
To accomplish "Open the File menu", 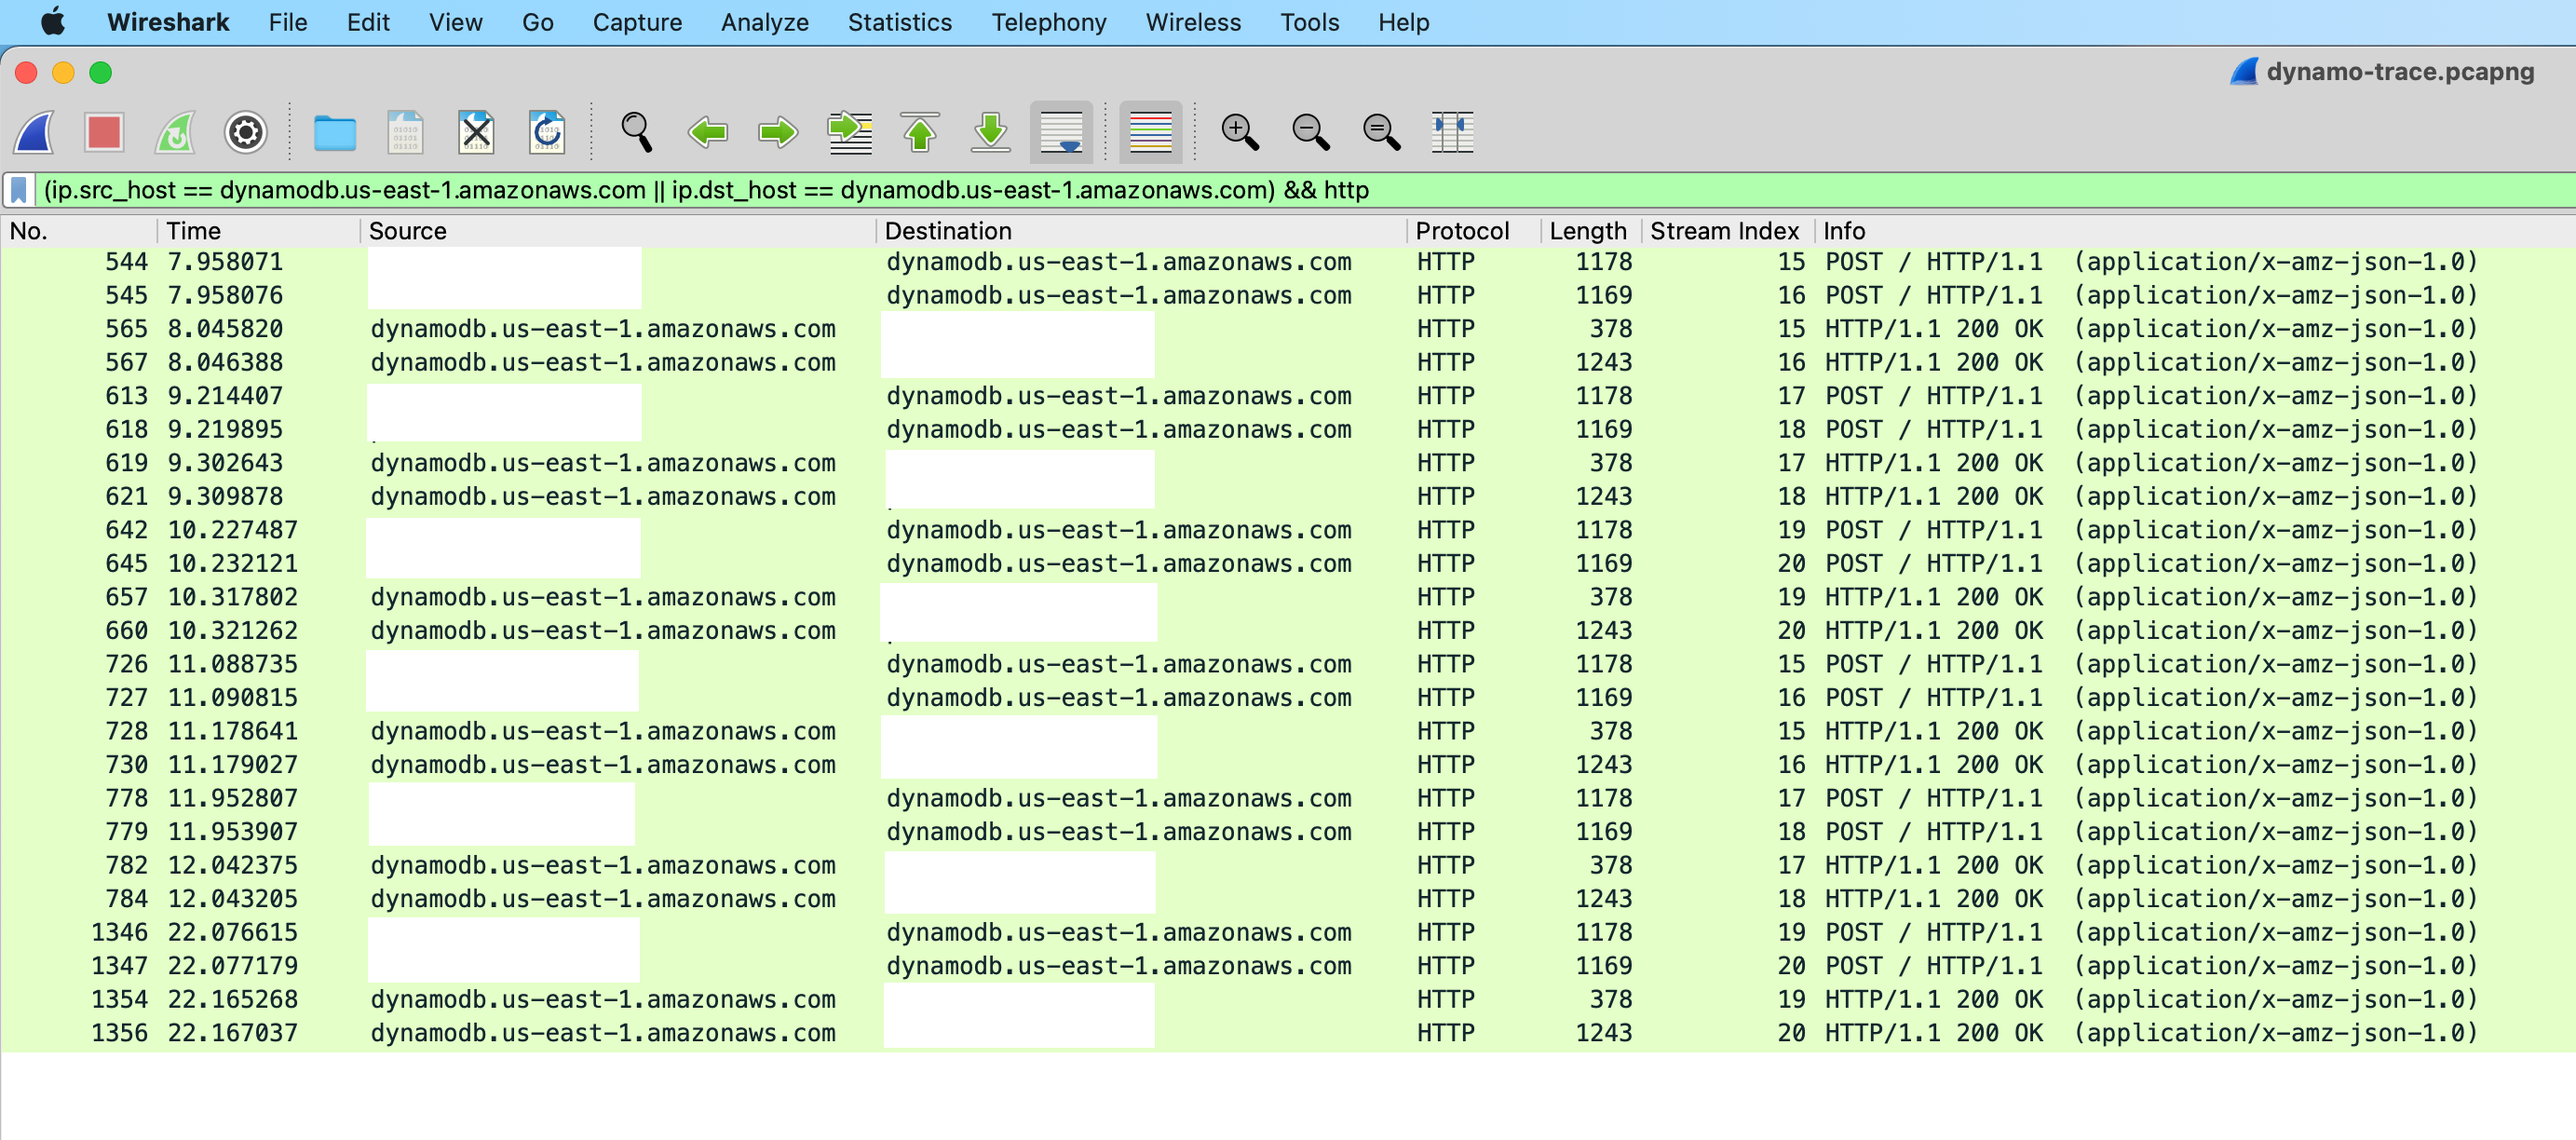I will coord(288,22).
